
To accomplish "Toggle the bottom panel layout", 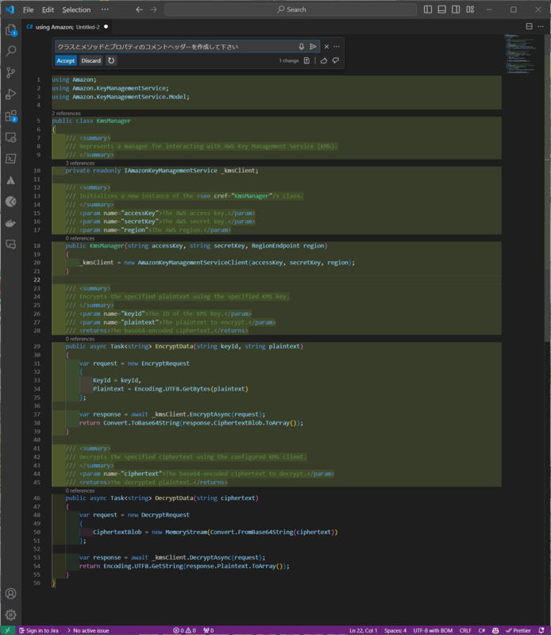I will (x=442, y=10).
